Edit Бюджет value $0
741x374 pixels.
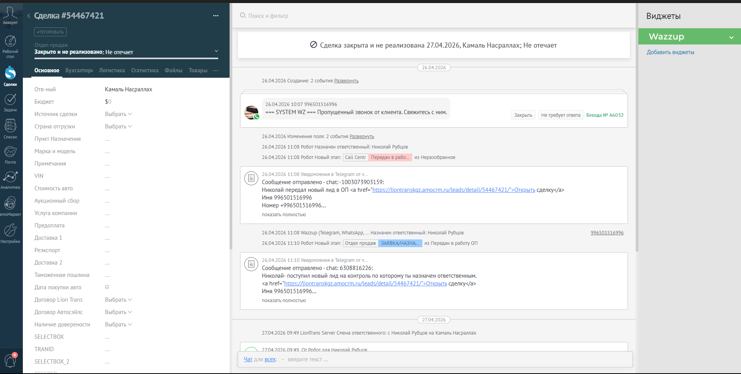point(108,102)
